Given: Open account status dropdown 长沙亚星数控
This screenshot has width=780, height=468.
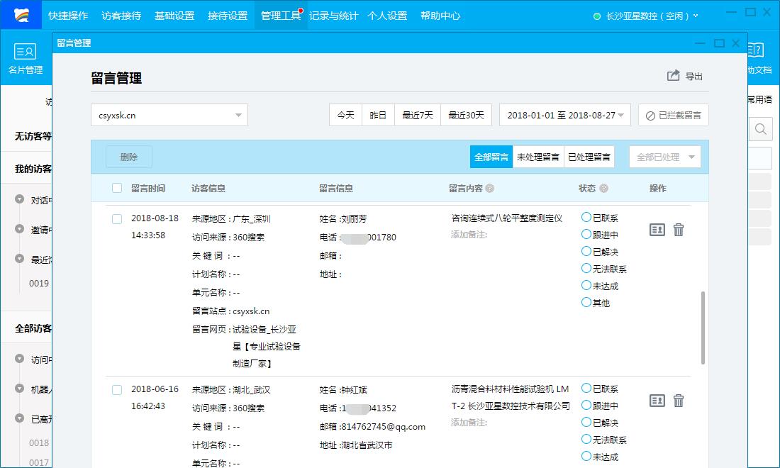Looking at the screenshot, I should point(651,16).
